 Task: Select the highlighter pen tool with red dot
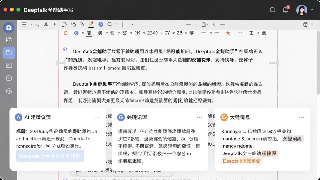point(91,24)
